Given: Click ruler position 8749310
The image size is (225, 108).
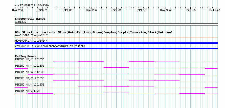Looking at the screenshot, I should pos(141,10).
